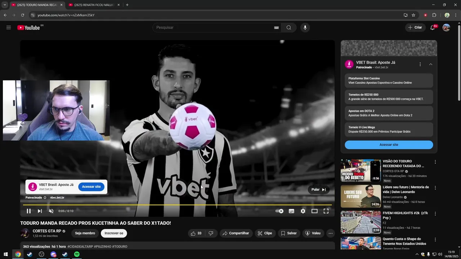The height and width of the screenshot is (259, 461).
Task: Click the search magnifier button
Action: click(x=288, y=28)
